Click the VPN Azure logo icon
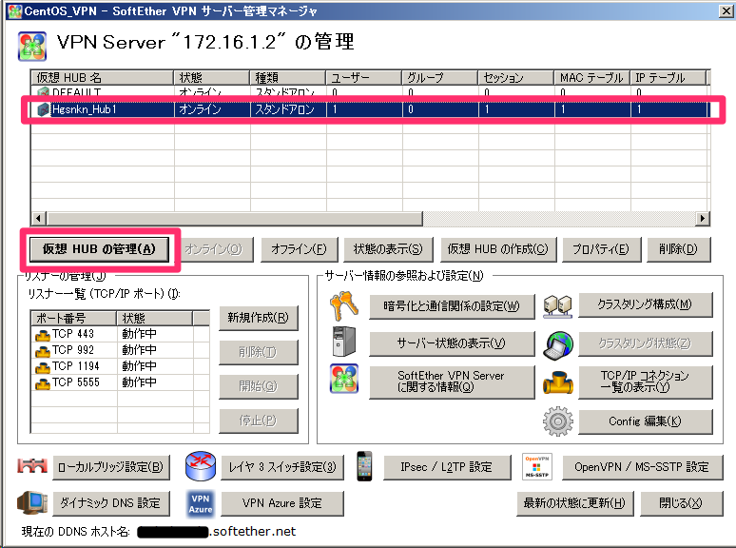 pos(201,504)
